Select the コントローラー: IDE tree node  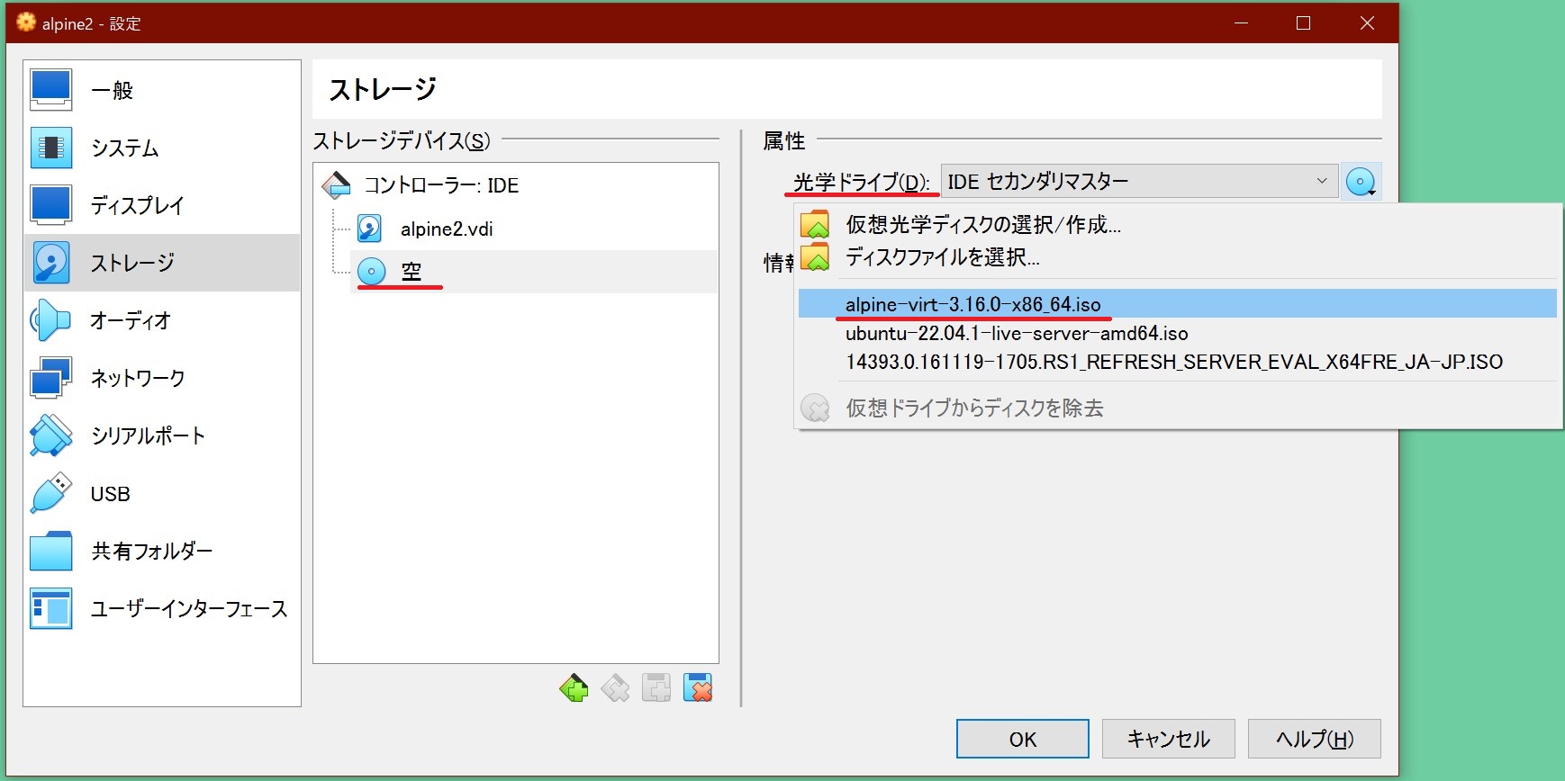click(x=440, y=185)
